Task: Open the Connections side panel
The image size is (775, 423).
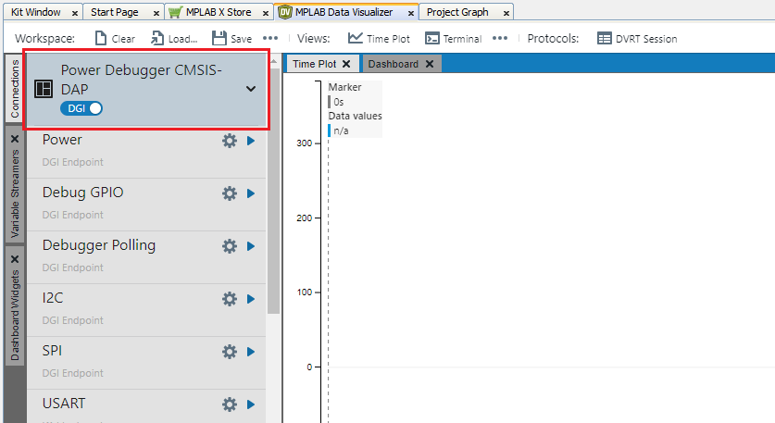Action: click(x=15, y=89)
